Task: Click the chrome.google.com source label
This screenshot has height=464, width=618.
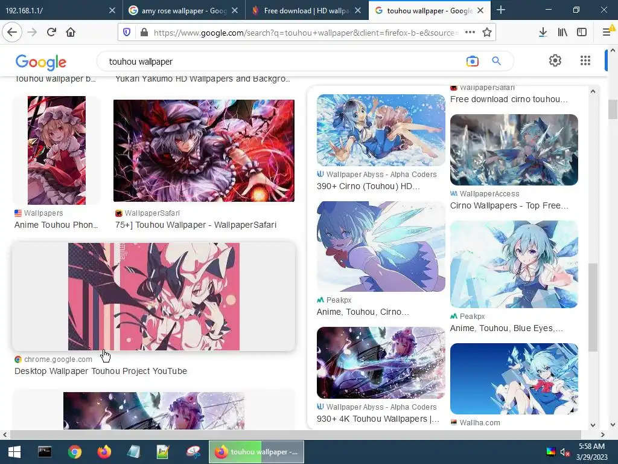Action: pos(58,359)
